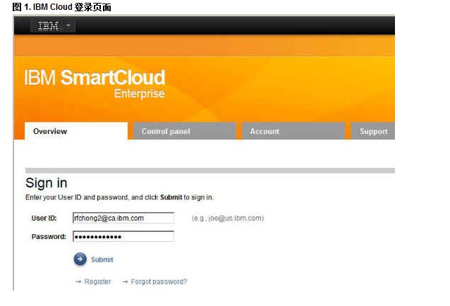Viewport: 450px width, 306px height.
Task: Click the Submit text link
Action: tap(102, 259)
